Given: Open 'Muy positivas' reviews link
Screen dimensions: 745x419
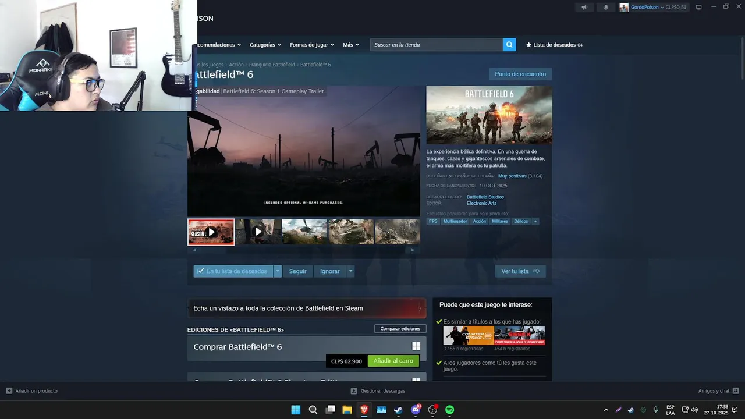Looking at the screenshot, I should coord(512,176).
